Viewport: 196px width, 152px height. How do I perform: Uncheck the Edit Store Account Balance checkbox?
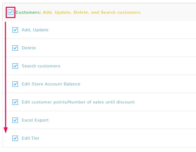[15, 84]
